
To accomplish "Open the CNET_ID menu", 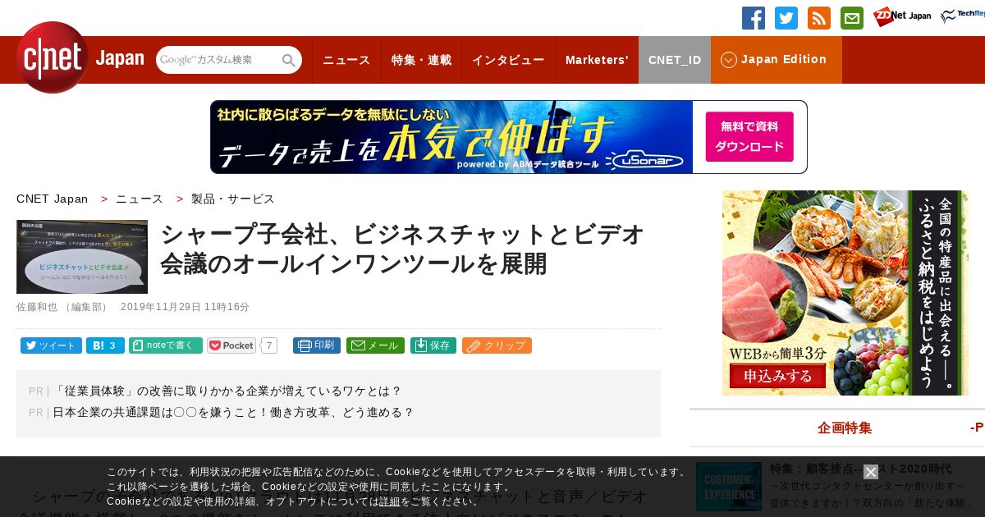I will pos(675,60).
